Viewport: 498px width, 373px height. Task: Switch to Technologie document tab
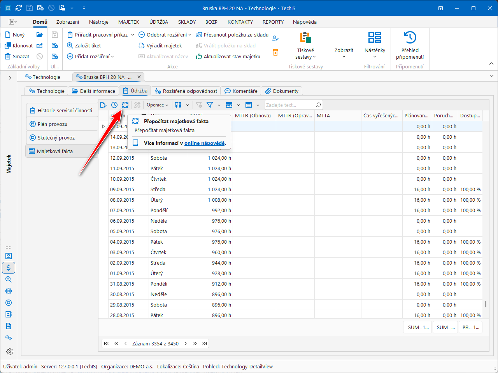pyautogui.click(x=43, y=77)
